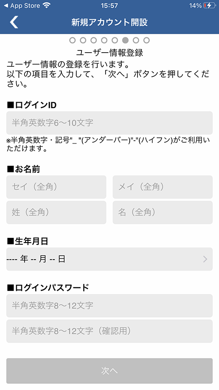This screenshot has height=390, width=219.
Task: Select the third step indicator dot
Action: tap(94, 40)
